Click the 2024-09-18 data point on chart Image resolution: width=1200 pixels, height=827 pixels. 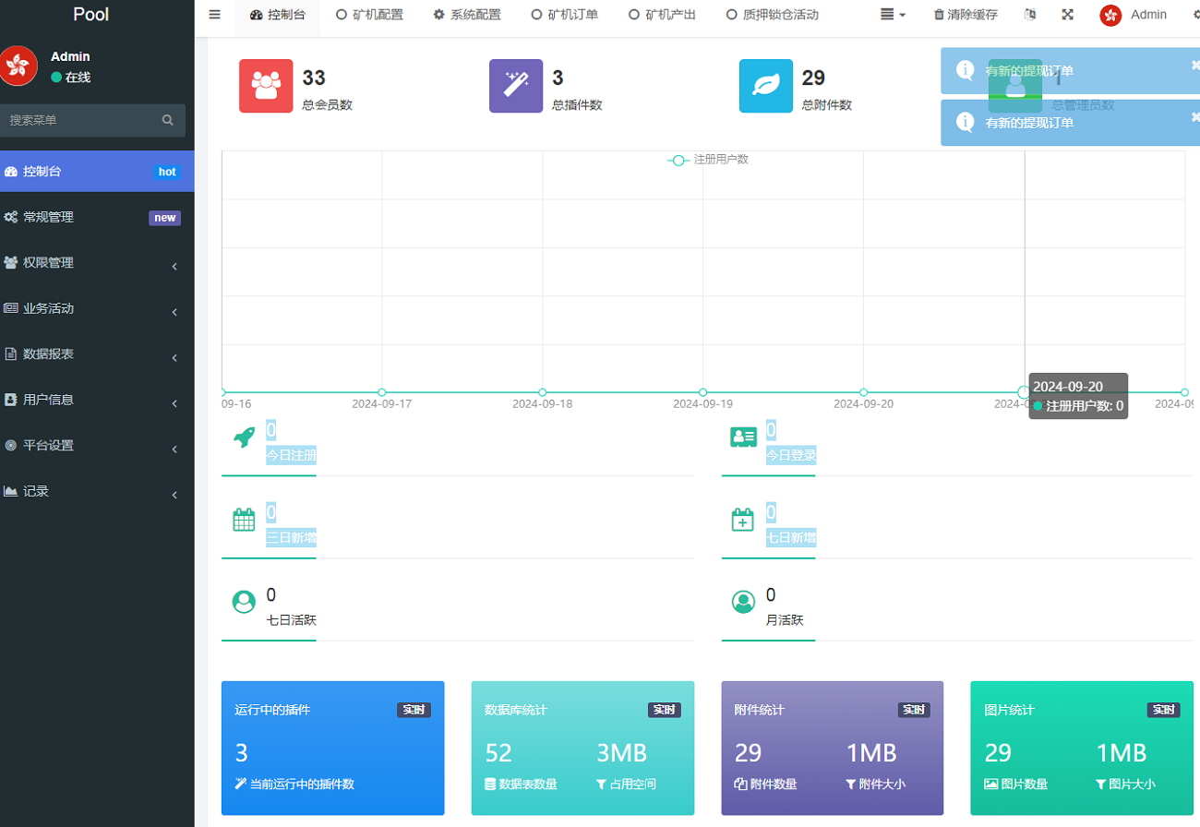(x=542, y=392)
